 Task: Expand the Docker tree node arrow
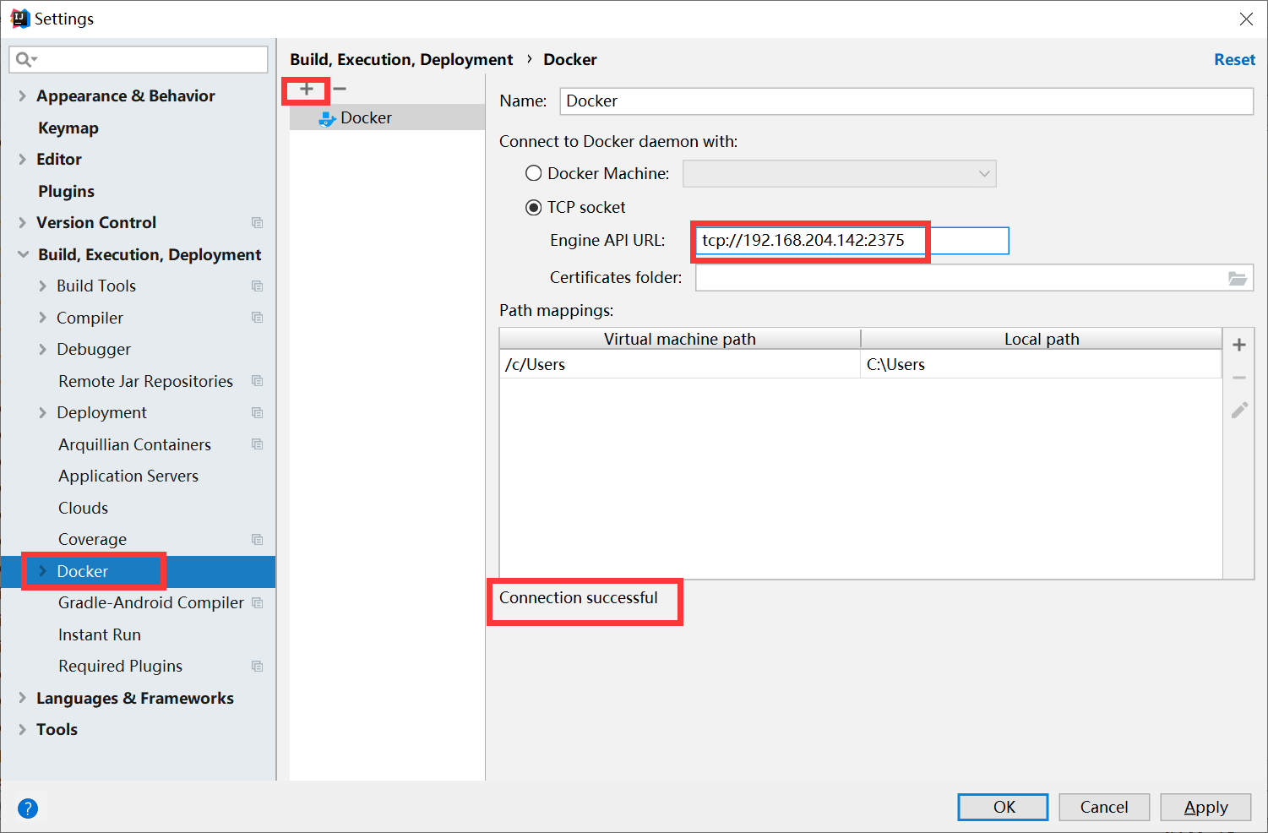pyautogui.click(x=42, y=571)
